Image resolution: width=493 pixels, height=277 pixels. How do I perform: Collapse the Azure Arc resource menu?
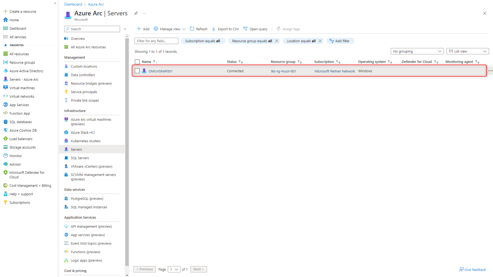125,29
